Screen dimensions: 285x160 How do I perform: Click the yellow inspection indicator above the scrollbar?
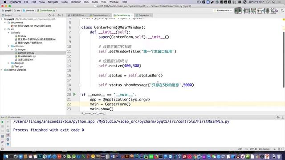tap(284, 20)
